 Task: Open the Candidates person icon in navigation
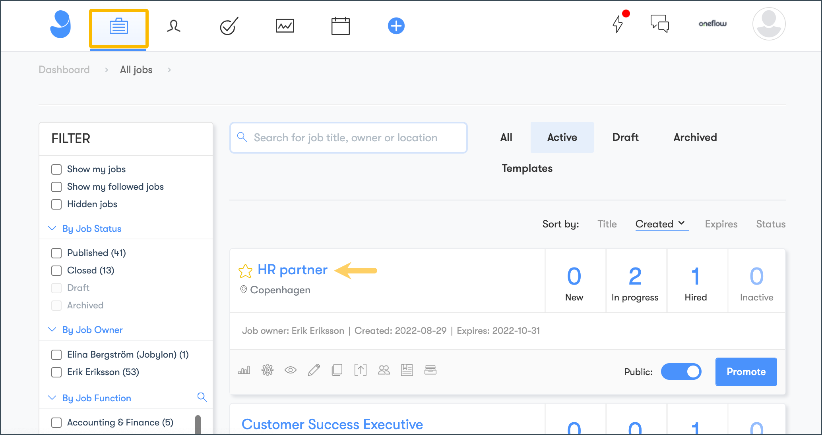click(x=174, y=26)
